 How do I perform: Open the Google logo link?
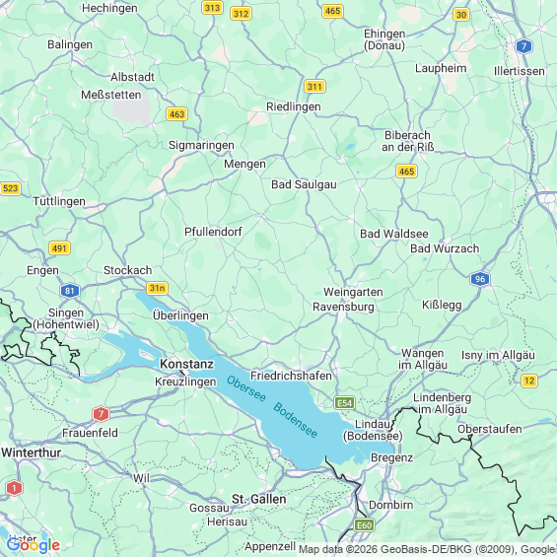34,545
